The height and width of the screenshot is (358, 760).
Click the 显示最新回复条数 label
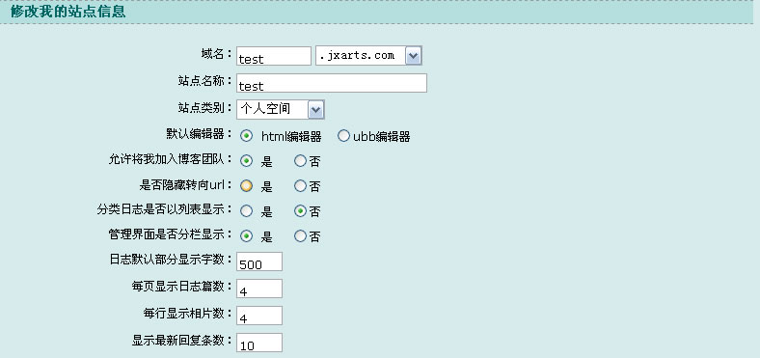coord(182,341)
